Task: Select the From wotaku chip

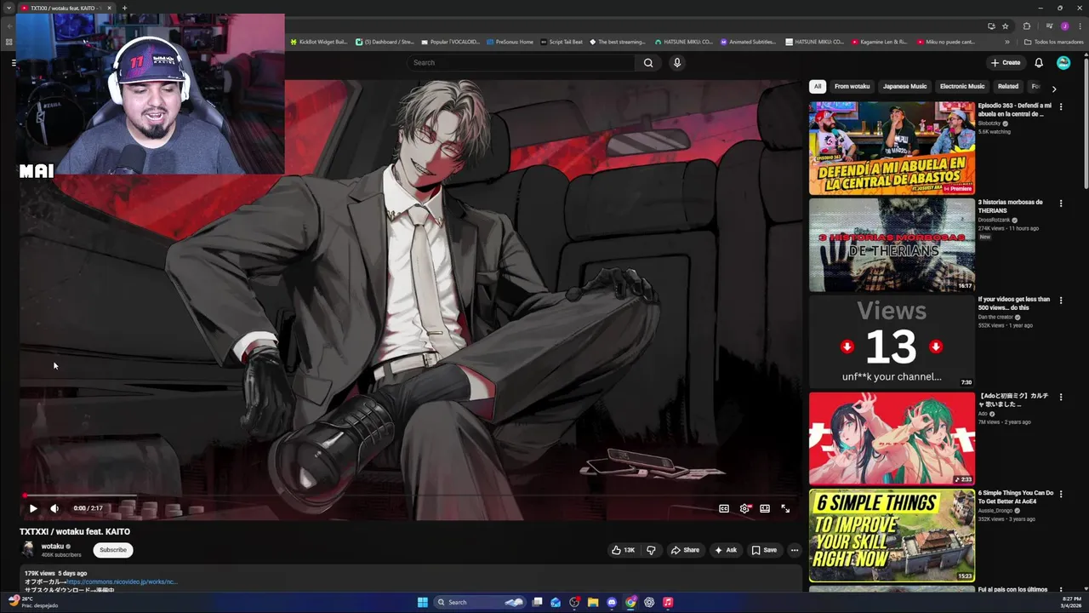Action: click(852, 86)
